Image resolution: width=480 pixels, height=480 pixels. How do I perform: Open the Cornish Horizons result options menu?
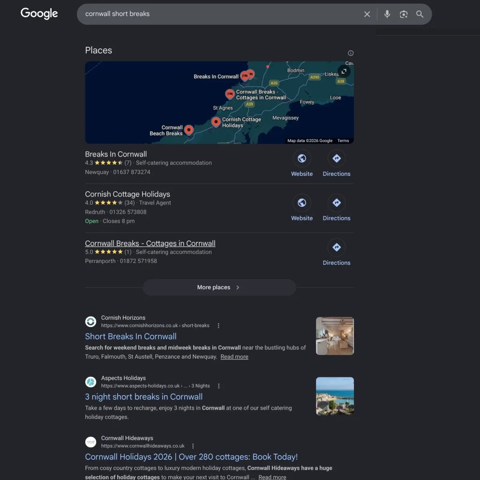point(218,326)
